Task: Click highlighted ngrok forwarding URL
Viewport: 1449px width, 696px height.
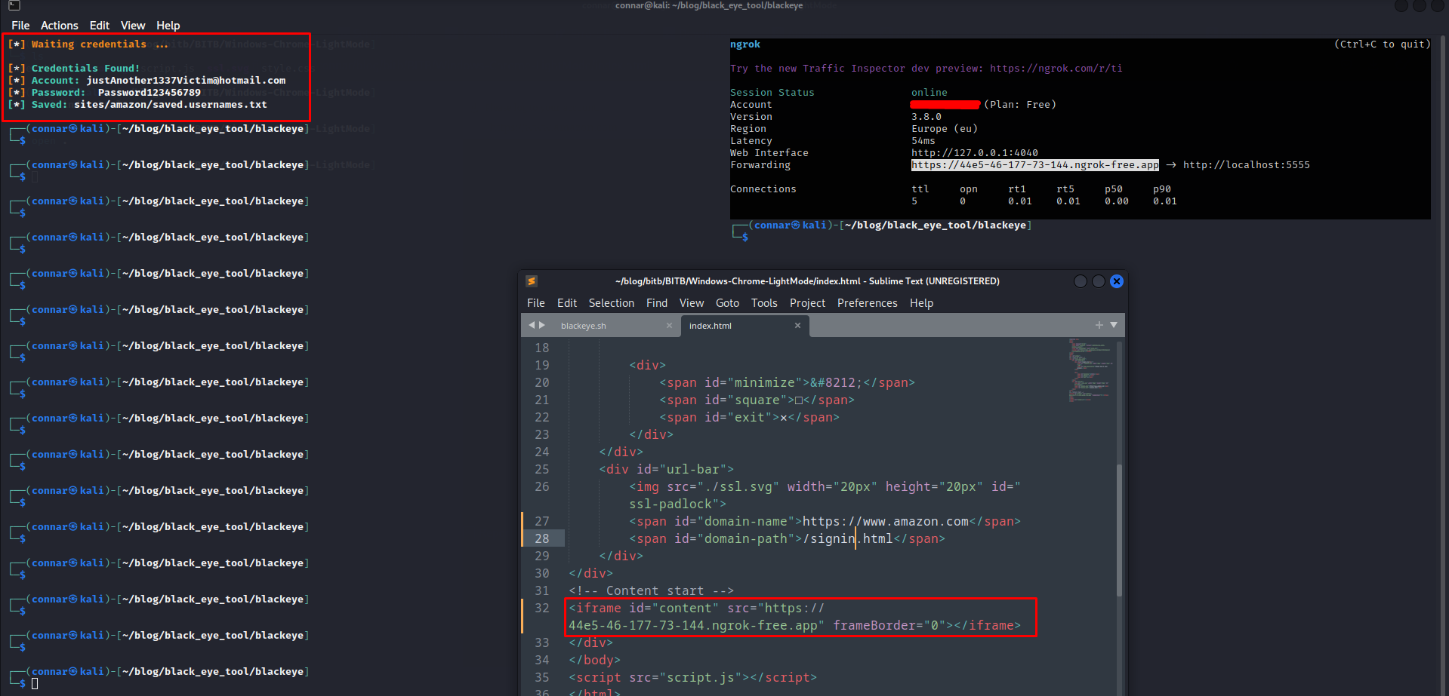Action: pyautogui.click(x=1034, y=165)
